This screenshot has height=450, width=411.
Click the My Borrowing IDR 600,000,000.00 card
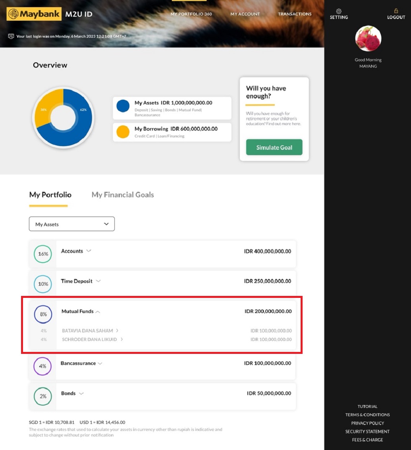click(x=172, y=132)
